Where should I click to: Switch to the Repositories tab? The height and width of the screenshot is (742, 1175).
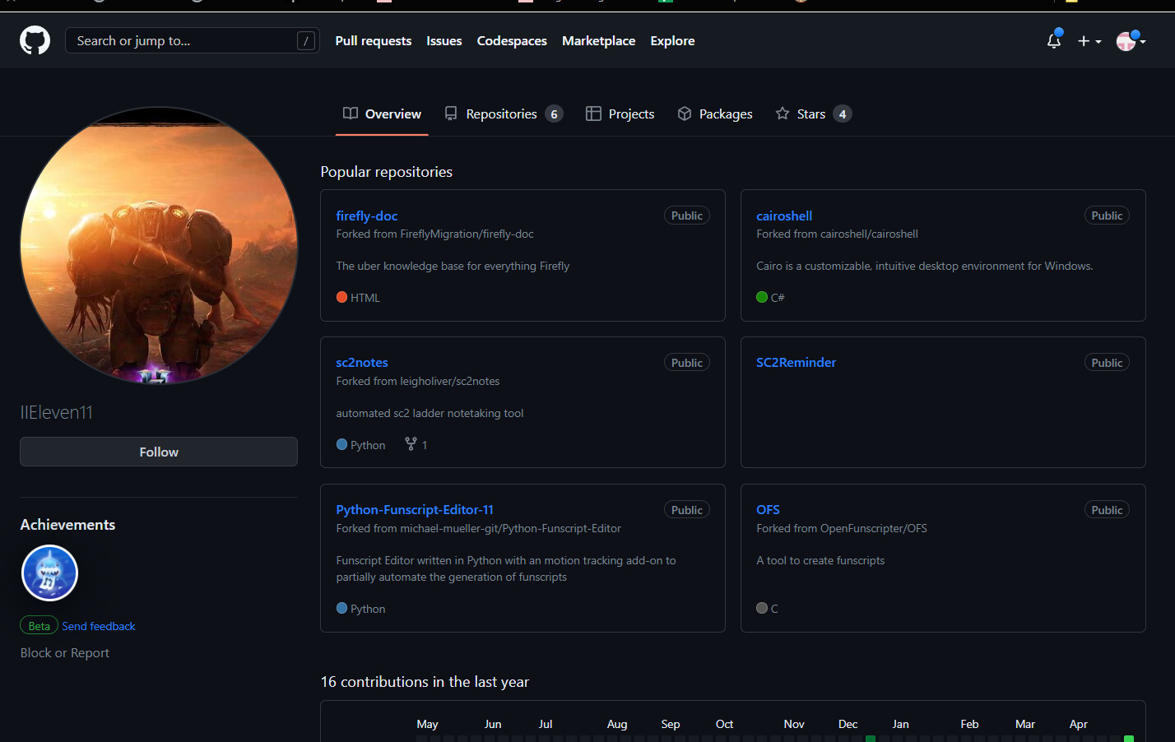pyautogui.click(x=503, y=114)
